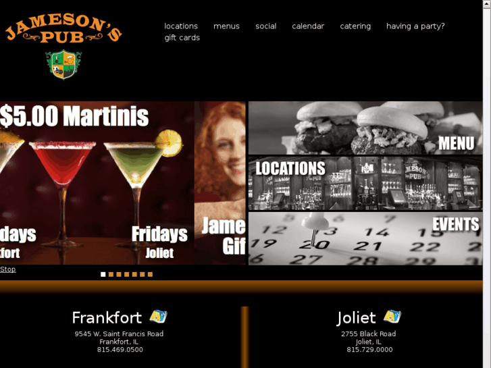Open the calendar nav link
This screenshot has height=368, width=491.
(308, 26)
